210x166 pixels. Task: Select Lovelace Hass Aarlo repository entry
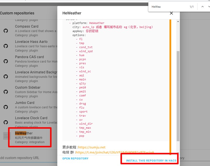[29, 46]
